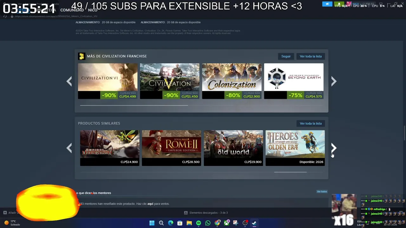The image size is (406, 228).
Task: Switch to Steam in the taskbar
Action: (x=254, y=223)
